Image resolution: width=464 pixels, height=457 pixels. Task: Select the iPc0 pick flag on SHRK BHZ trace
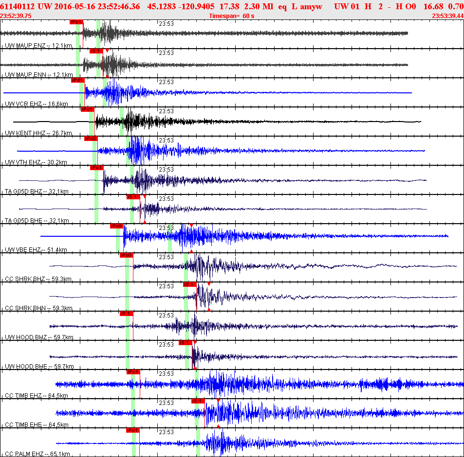(x=127, y=255)
